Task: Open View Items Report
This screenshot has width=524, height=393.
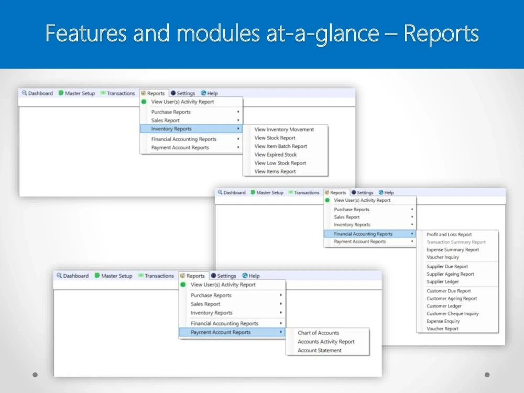Action: [275, 171]
